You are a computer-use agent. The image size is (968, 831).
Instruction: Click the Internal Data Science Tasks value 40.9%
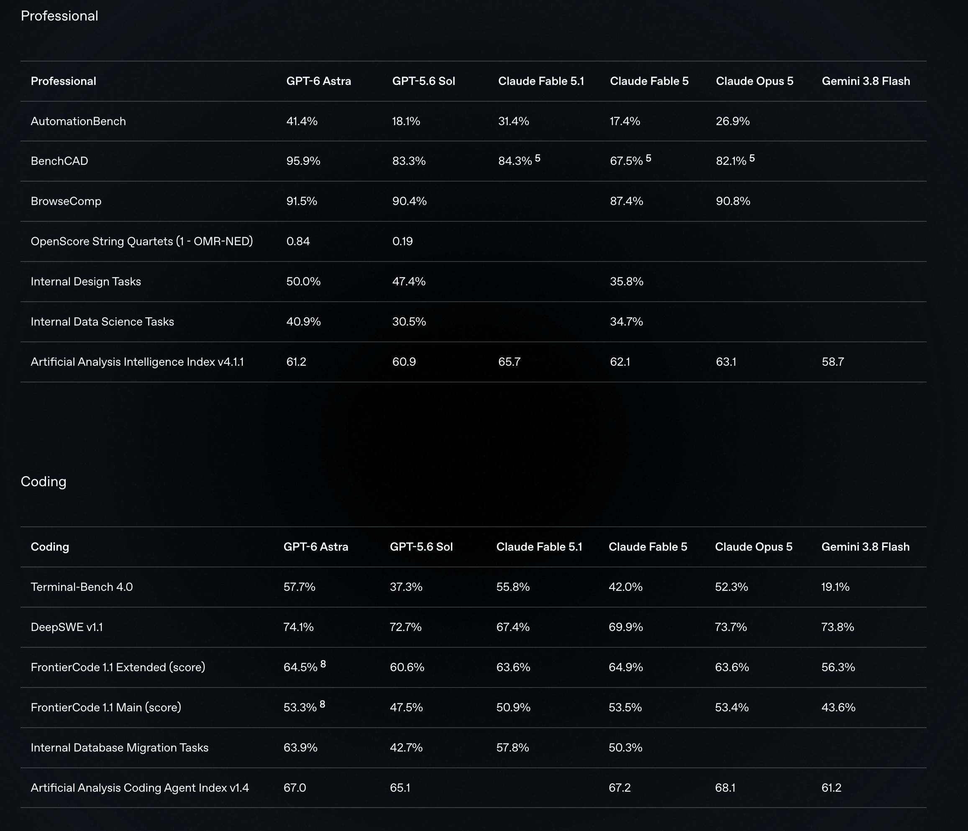click(304, 321)
